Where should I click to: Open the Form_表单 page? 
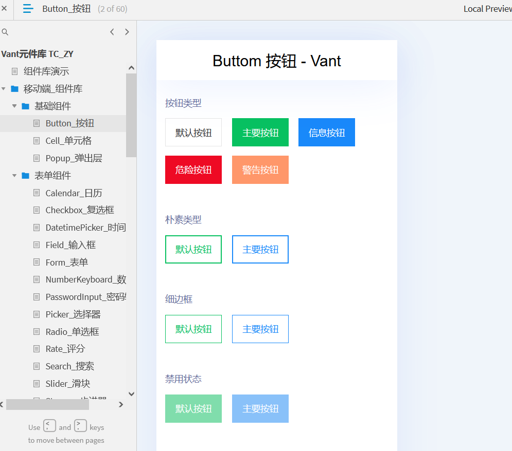pyautogui.click(x=66, y=262)
